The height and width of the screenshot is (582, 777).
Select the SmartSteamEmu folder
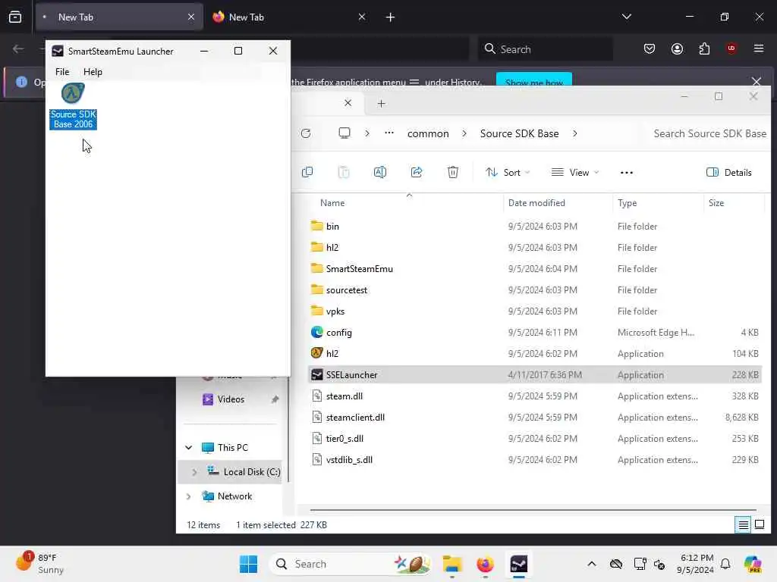(x=534, y=269)
